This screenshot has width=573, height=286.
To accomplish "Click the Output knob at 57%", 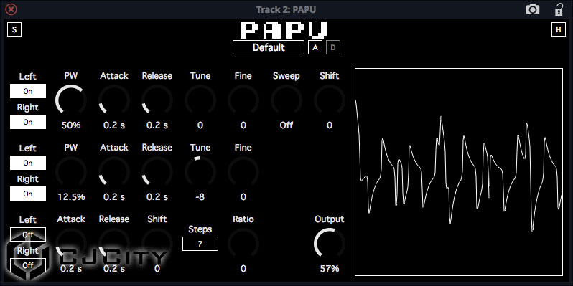I will click(330, 243).
